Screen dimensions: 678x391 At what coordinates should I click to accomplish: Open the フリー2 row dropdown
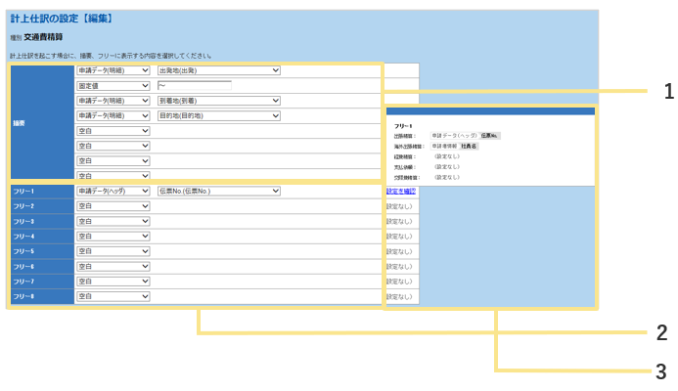(x=113, y=206)
